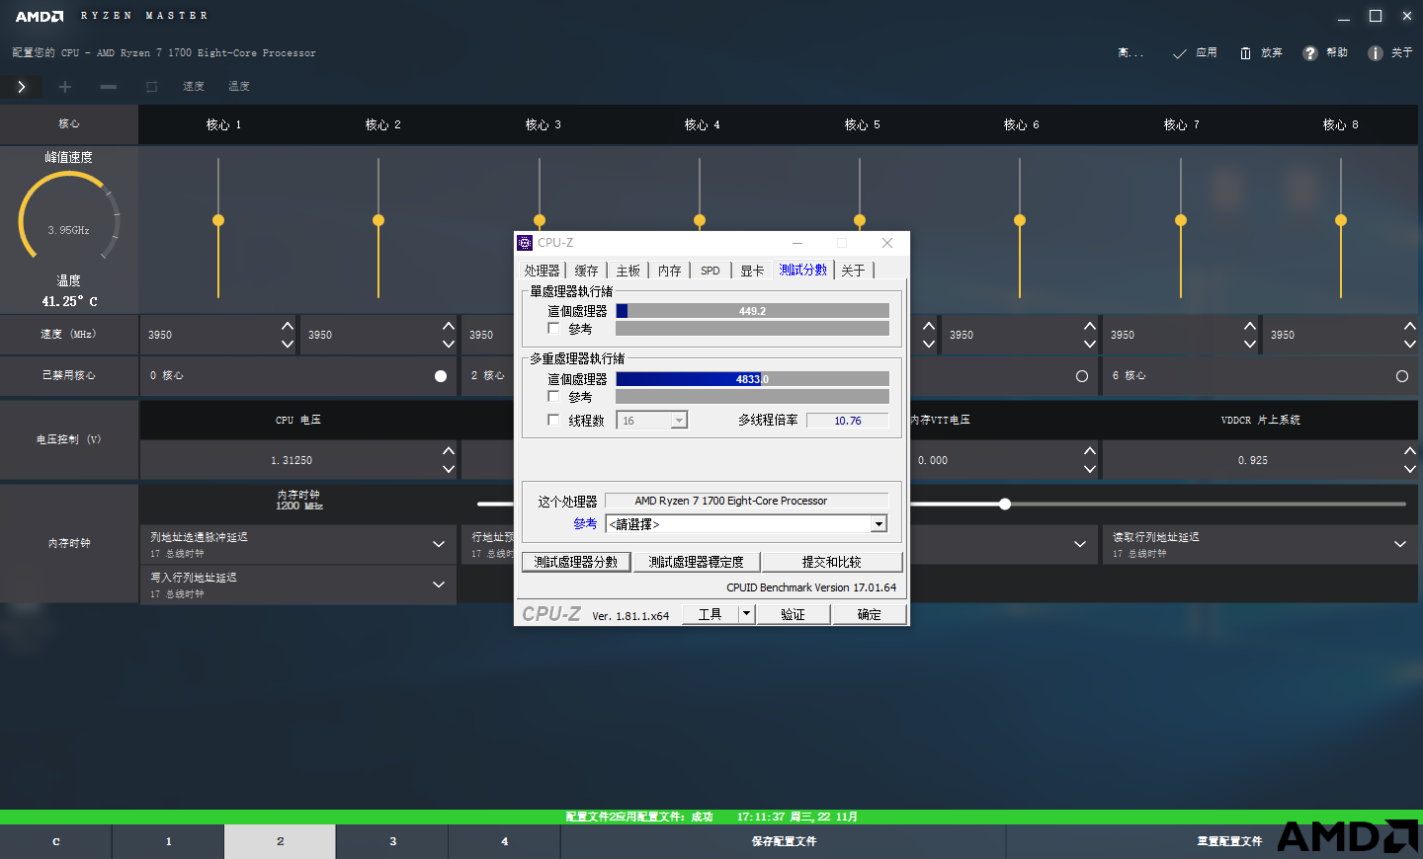Select profile tab 1 at bottom
Screen dimensions: 1423x859
click(168, 842)
